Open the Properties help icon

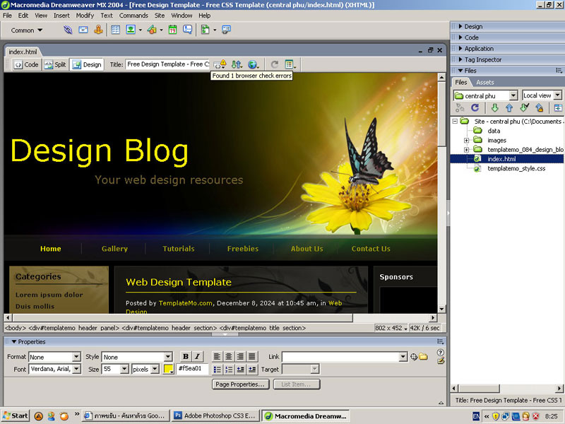coord(440,352)
